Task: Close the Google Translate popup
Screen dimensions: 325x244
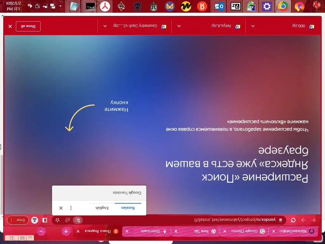Action: click(61, 208)
